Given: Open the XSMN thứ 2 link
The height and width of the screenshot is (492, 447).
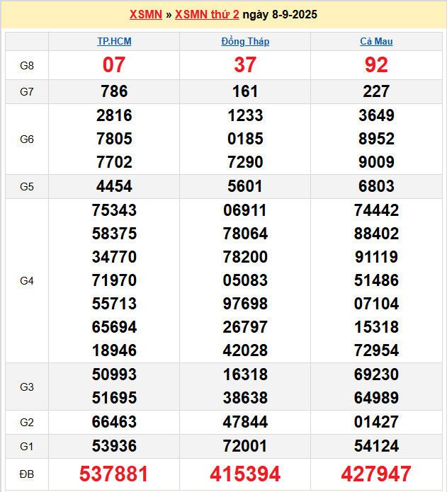Looking at the screenshot, I should [x=207, y=14].
